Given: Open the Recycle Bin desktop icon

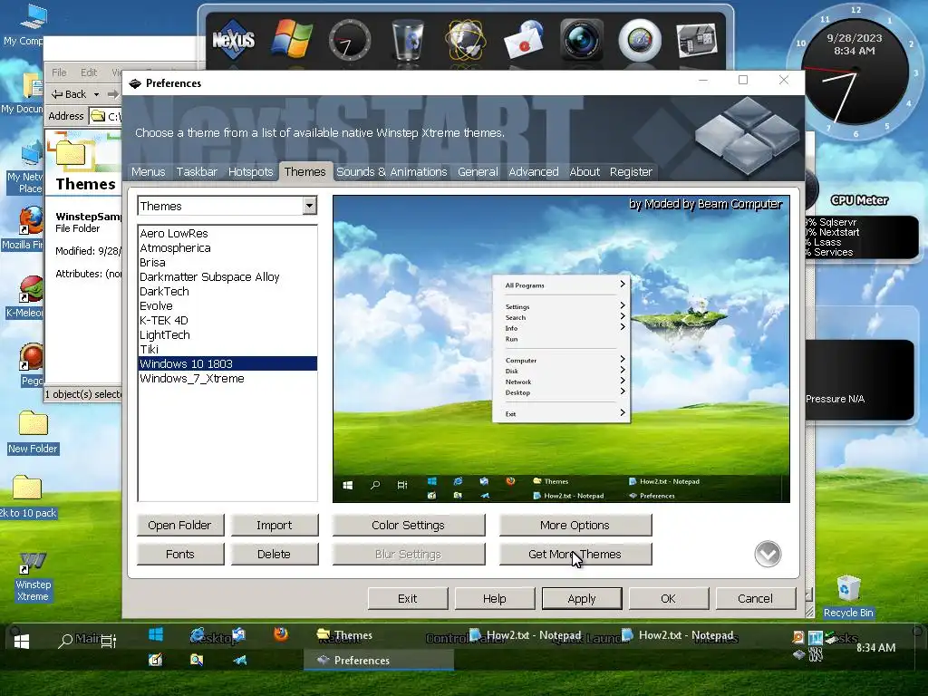Looking at the screenshot, I should tap(847, 595).
